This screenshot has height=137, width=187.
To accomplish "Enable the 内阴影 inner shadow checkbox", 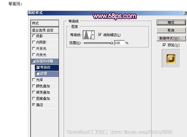I will coord(34,42).
